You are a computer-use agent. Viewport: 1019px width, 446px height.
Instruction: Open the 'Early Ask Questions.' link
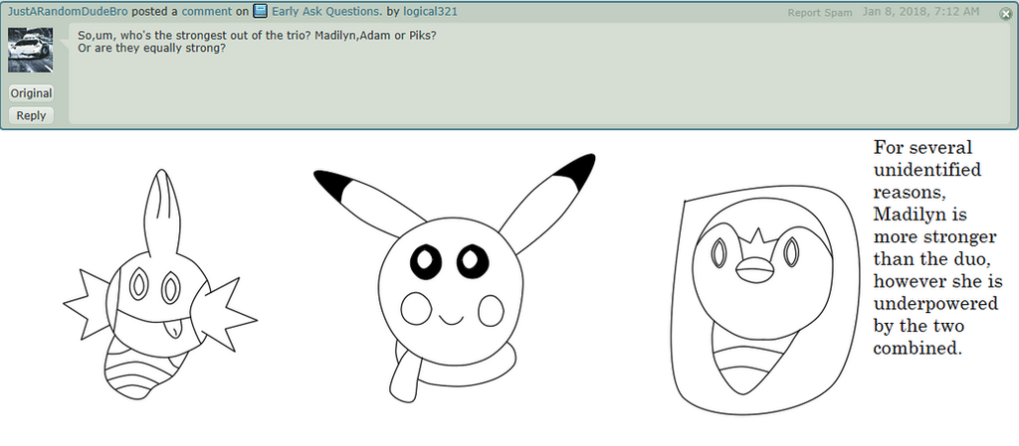(327, 11)
